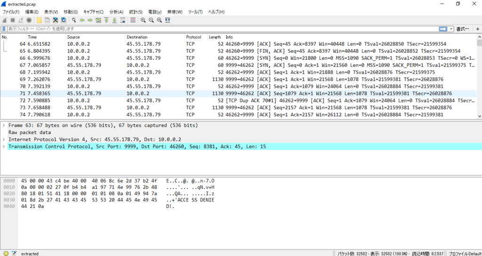Open the 表示(V) menu
This screenshot has width=482, height=256.
click(51, 12)
